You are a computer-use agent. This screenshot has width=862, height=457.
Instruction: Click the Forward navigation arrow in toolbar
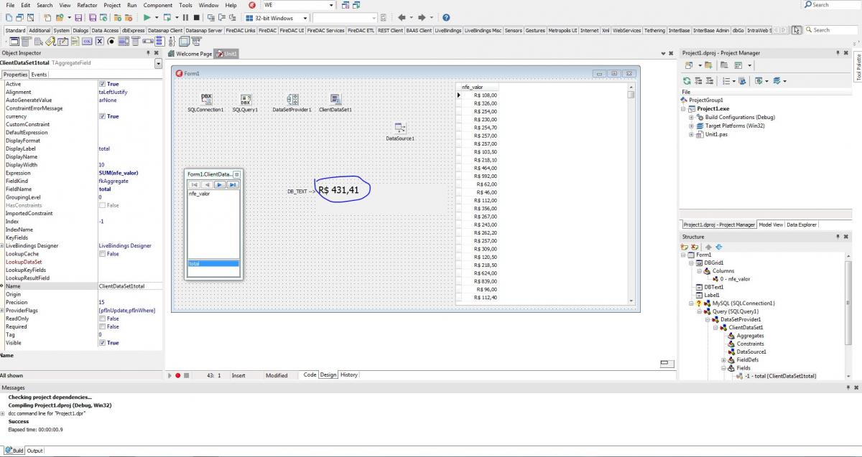pos(422,17)
